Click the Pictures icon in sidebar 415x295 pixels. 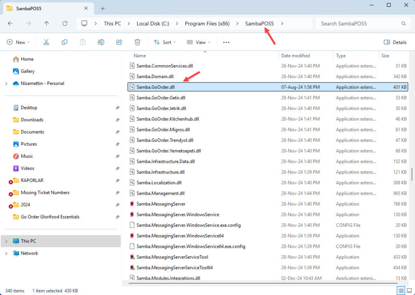(16, 144)
